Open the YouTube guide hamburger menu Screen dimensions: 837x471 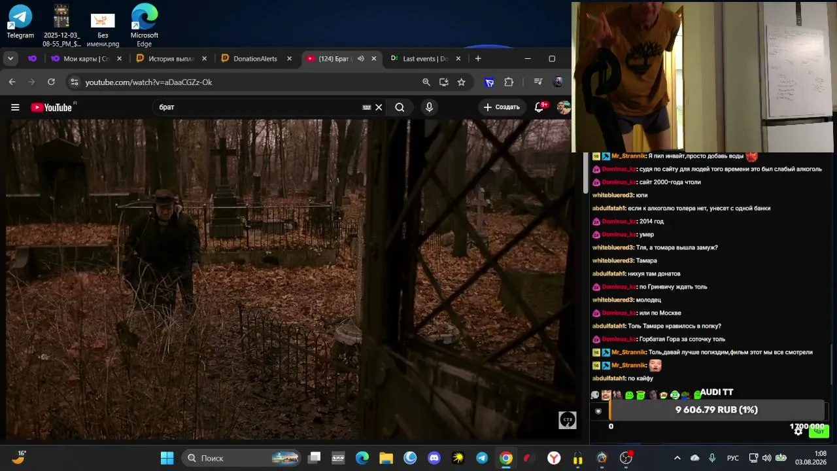tap(15, 107)
